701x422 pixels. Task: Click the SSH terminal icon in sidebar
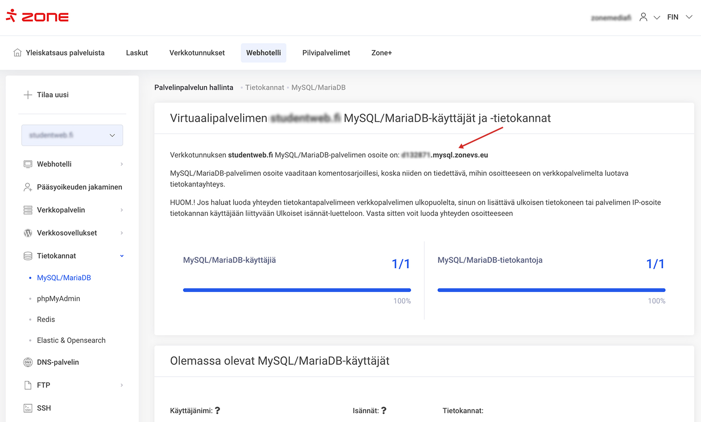[x=28, y=408]
